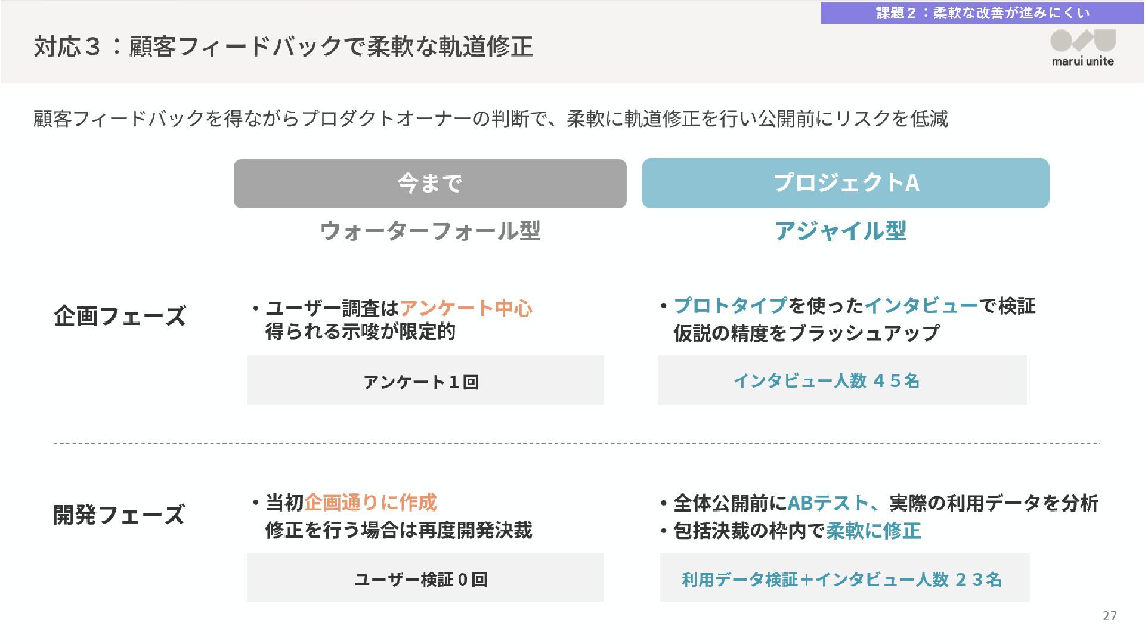Click the blue ABテスト text
This screenshot has width=1145, height=644.
point(828,503)
